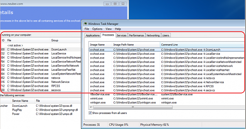This screenshot has width=246, height=129.
Task: Click the horizontal scrollbar left arrow
Action: [91, 107]
